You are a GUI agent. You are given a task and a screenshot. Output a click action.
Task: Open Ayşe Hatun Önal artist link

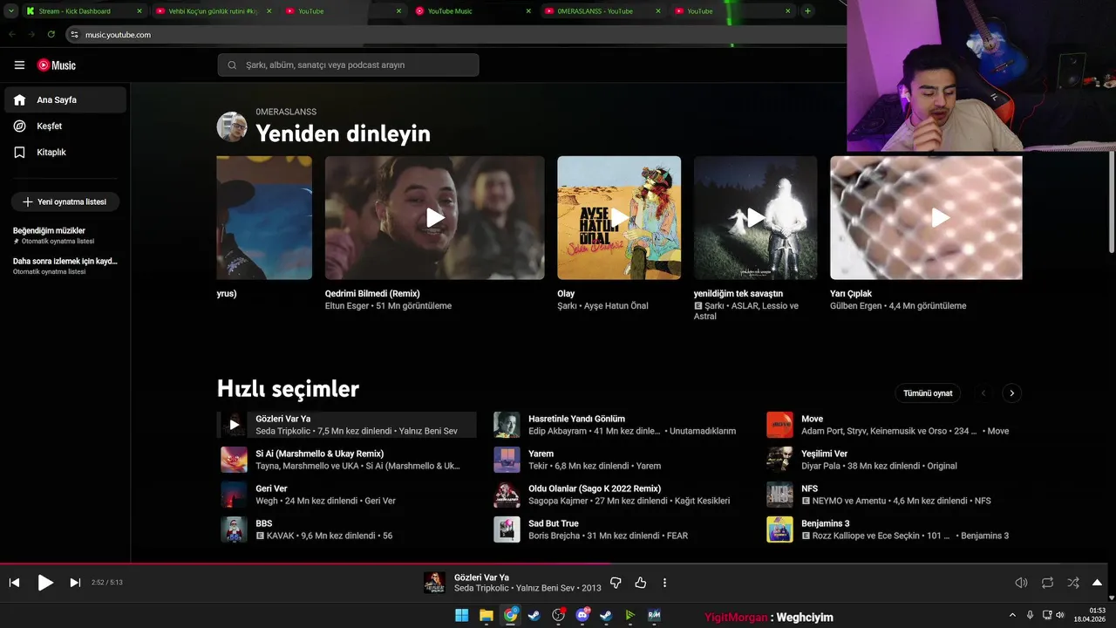click(x=616, y=306)
